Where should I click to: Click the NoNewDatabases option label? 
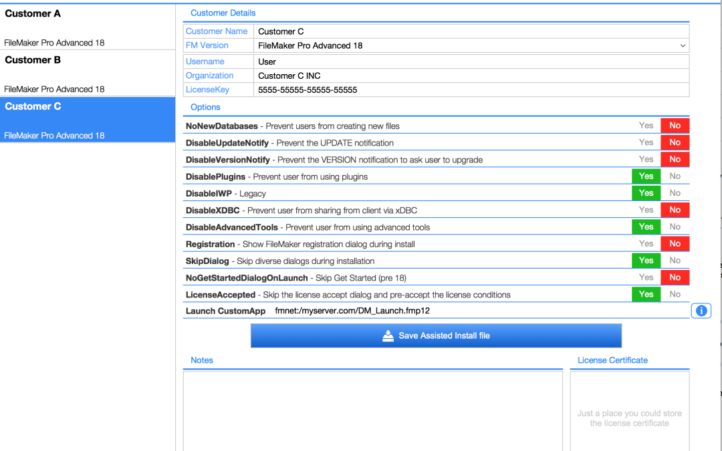[x=221, y=126]
